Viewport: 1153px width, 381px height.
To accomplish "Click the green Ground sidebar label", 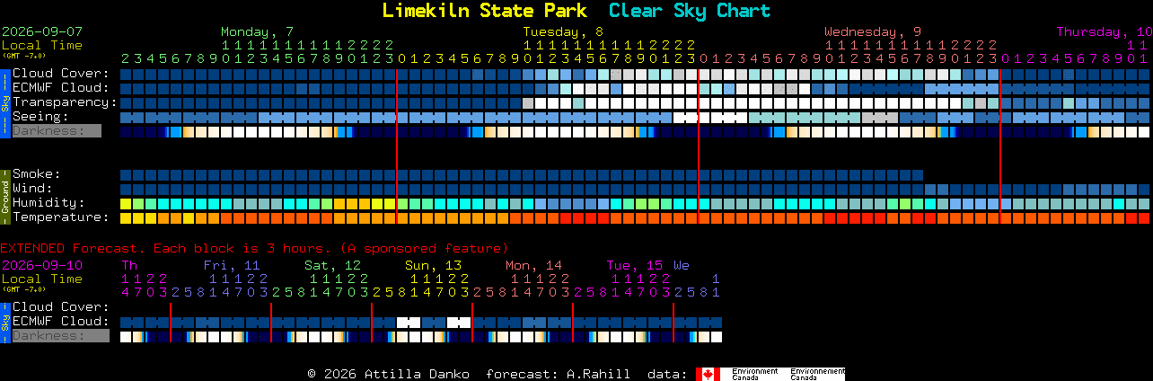I will point(4,195).
